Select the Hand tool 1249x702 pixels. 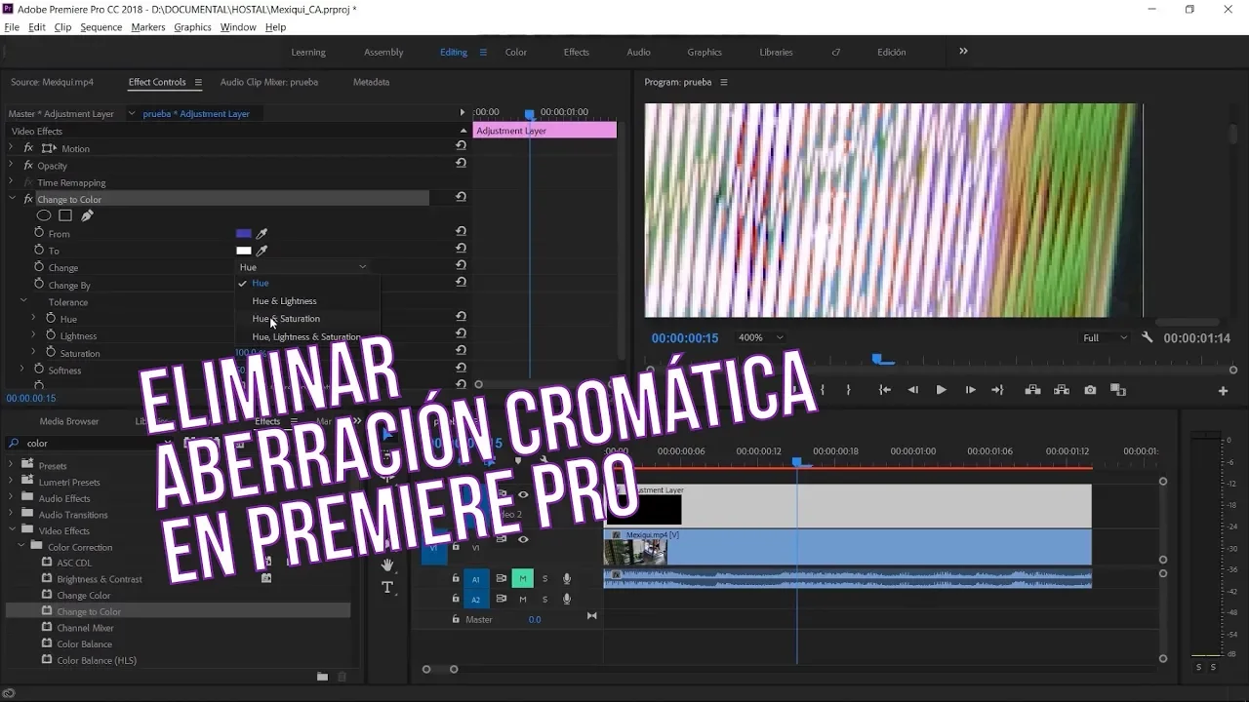(x=387, y=565)
